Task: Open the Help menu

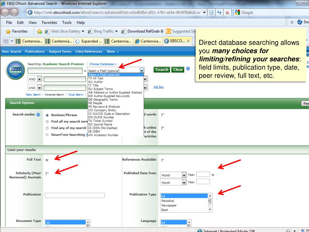Action: pos(81,22)
